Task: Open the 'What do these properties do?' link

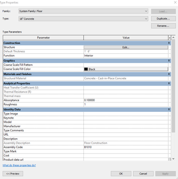Action: coord(19,165)
